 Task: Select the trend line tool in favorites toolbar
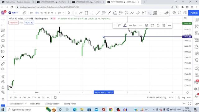tap(98, 13)
